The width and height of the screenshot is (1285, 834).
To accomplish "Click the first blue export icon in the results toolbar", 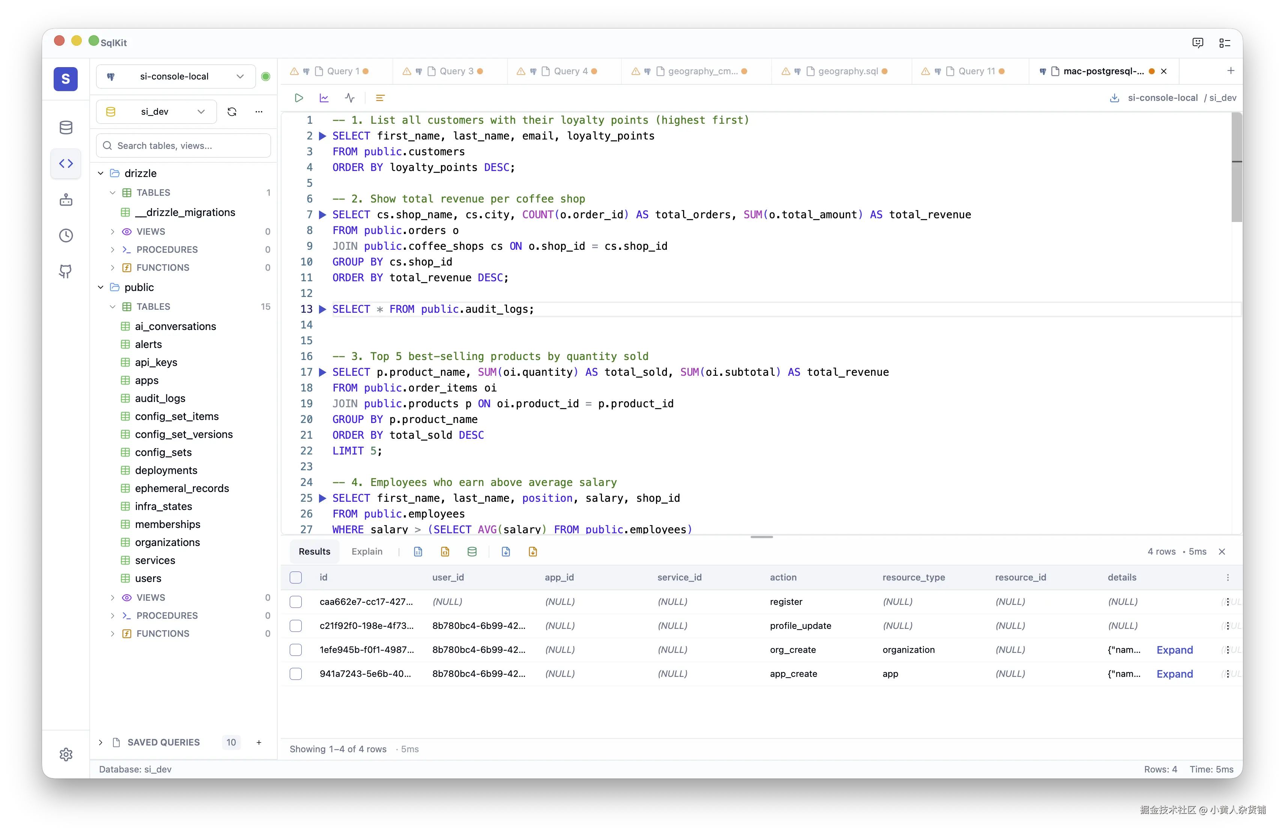I will click(418, 551).
